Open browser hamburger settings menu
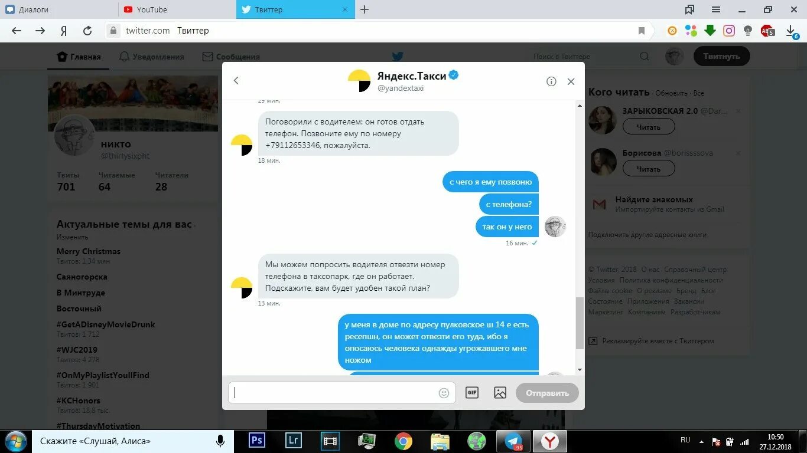This screenshot has width=807, height=453. [716, 9]
